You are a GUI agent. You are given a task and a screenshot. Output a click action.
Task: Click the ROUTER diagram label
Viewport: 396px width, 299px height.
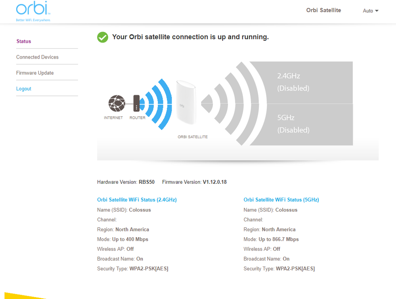138,118
